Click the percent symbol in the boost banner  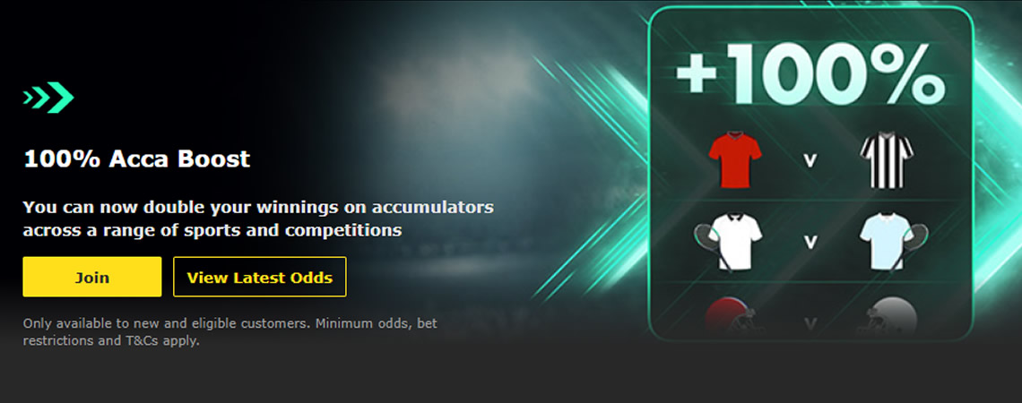click(906, 72)
